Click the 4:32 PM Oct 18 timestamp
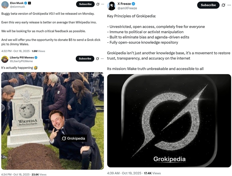Viewport: 232px width, 176px height. 15,51
